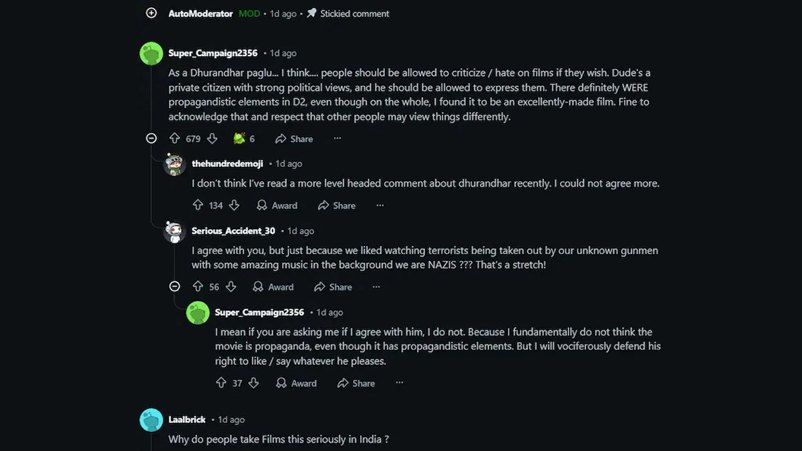The image size is (802, 451).
Task: Upvote the 37-point reply comment
Action: [221, 383]
